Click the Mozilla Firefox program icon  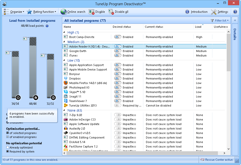66,83
